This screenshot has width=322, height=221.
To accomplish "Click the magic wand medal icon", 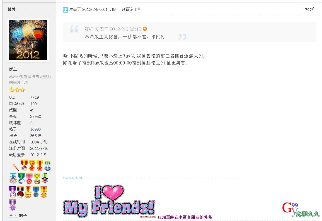I will 16,167.
